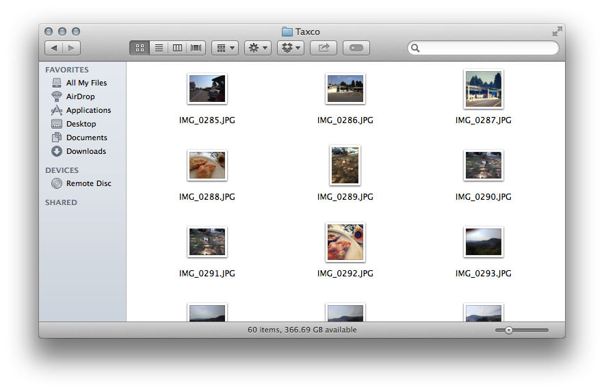The width and height of the screenshot is (604, 392).
Task: Click the "60 items, 366.69 GB available" status
Action: (302, 330)
